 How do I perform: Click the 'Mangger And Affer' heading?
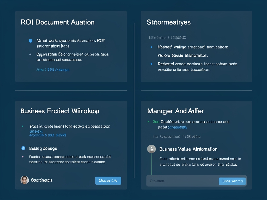175,111
